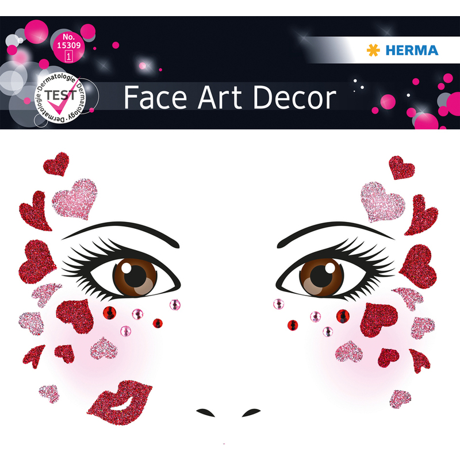This screenshot has width=460, height=460.
Task: Click the small pink heart bottom right
Action: [x=400, y=399]
